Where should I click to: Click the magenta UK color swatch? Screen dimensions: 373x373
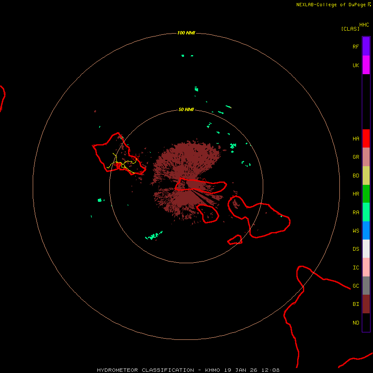click(x=366, y=65)
